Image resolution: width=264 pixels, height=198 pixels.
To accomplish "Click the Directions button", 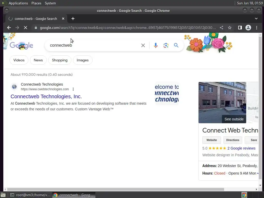I will coord(233,140).
